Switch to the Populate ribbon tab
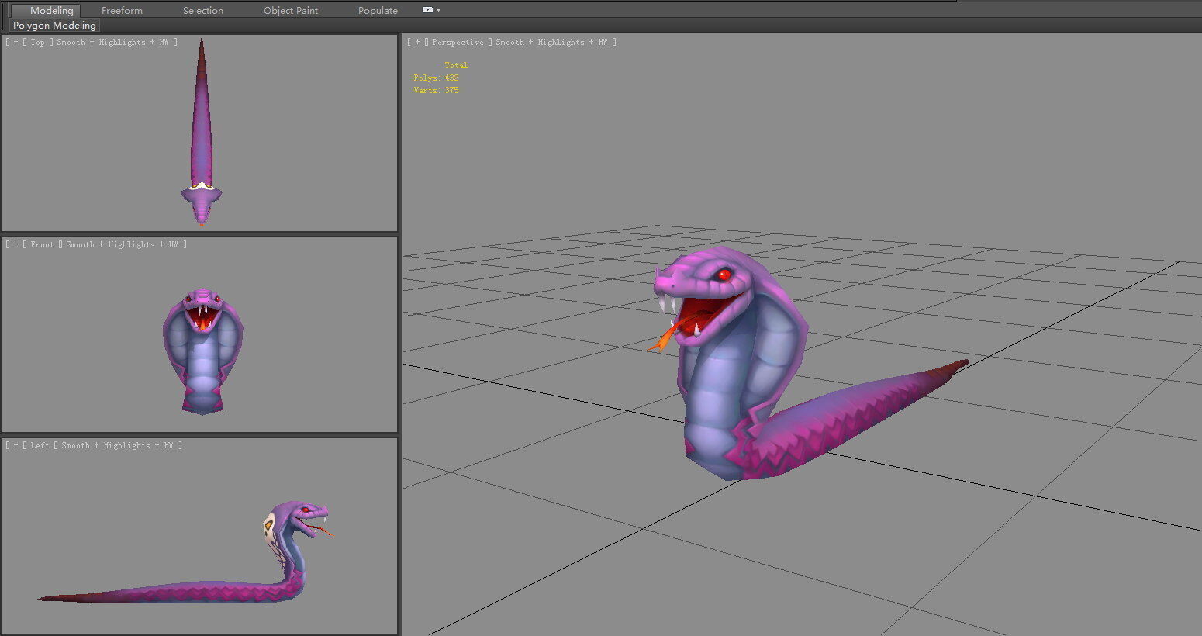The image size is (1202, 636). pos(378,11)
